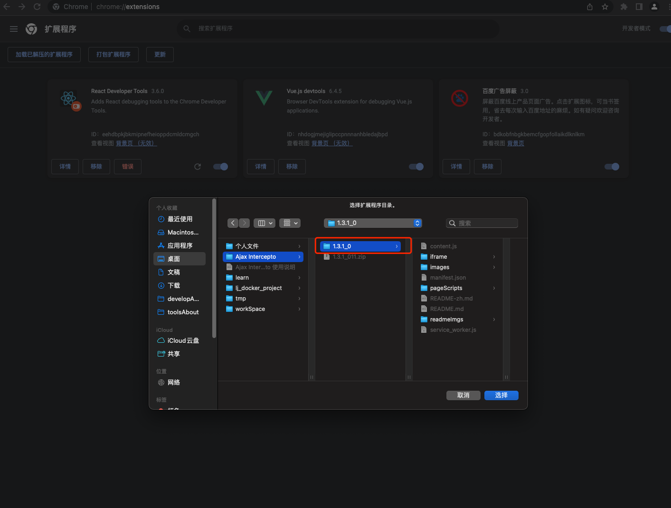Click the browser forward arrow

click(x=22, y=7)
